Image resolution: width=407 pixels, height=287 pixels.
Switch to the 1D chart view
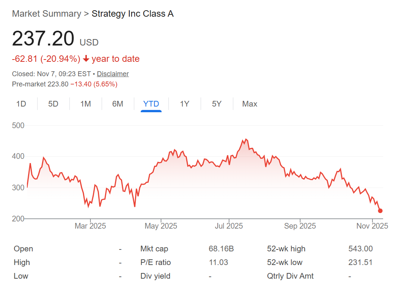(x=22, y=104)
